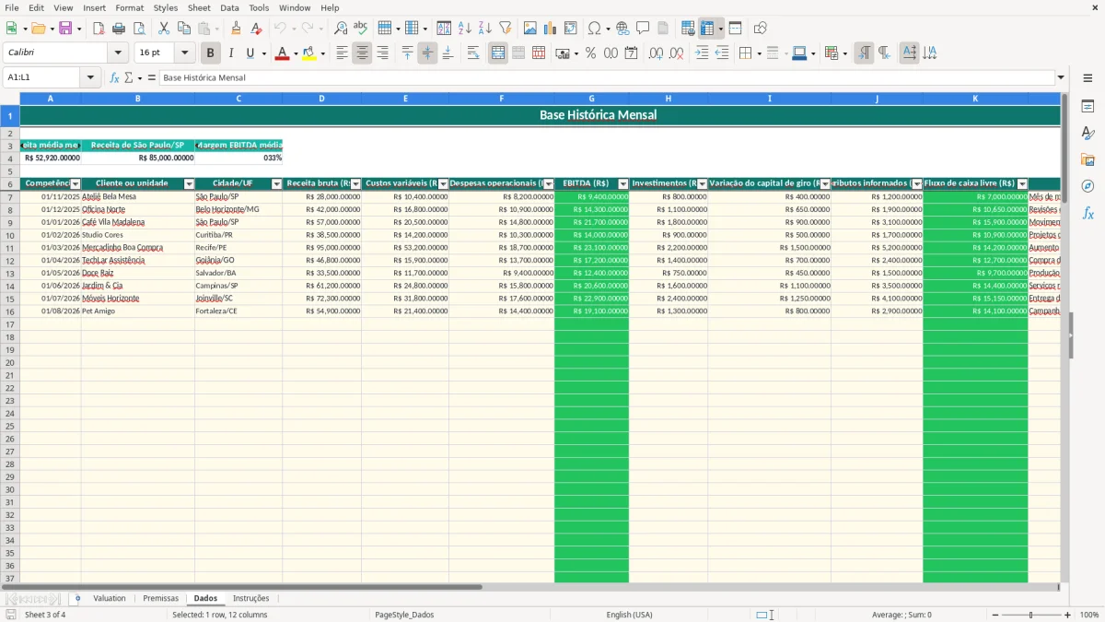This screenshot has width=1105, height=622.
Task: Open the Format menu
Action: [129, 7]
